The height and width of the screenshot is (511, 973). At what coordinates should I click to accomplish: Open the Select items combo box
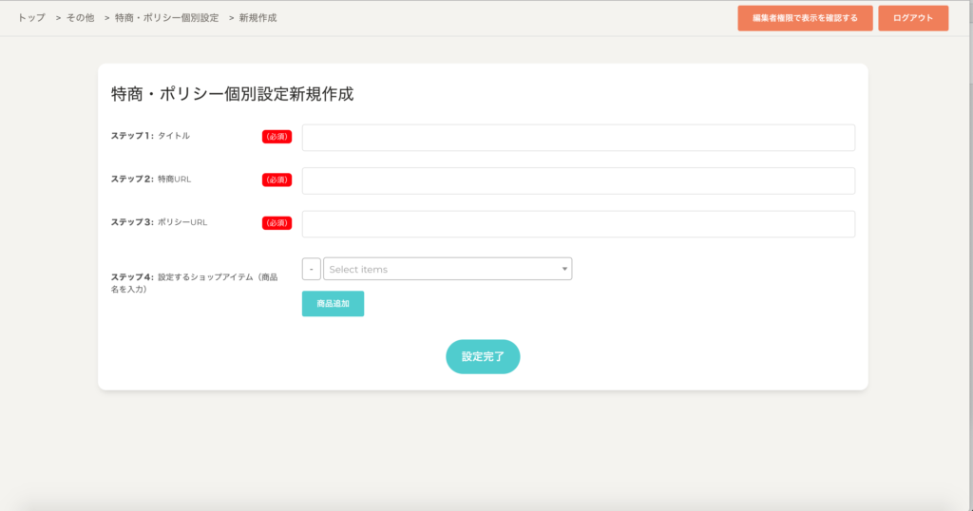click(x=442, y=270)
